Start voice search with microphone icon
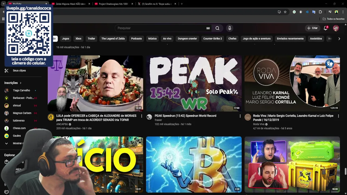 click(230, 28)
